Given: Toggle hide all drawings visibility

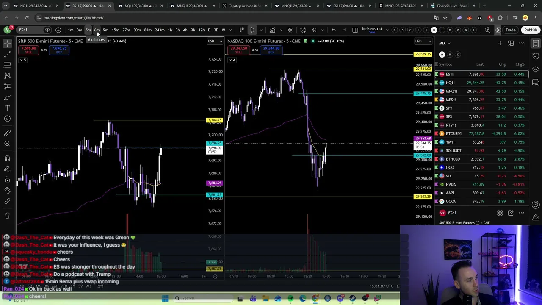Looking at the screenshot, I should click(7, 190).
